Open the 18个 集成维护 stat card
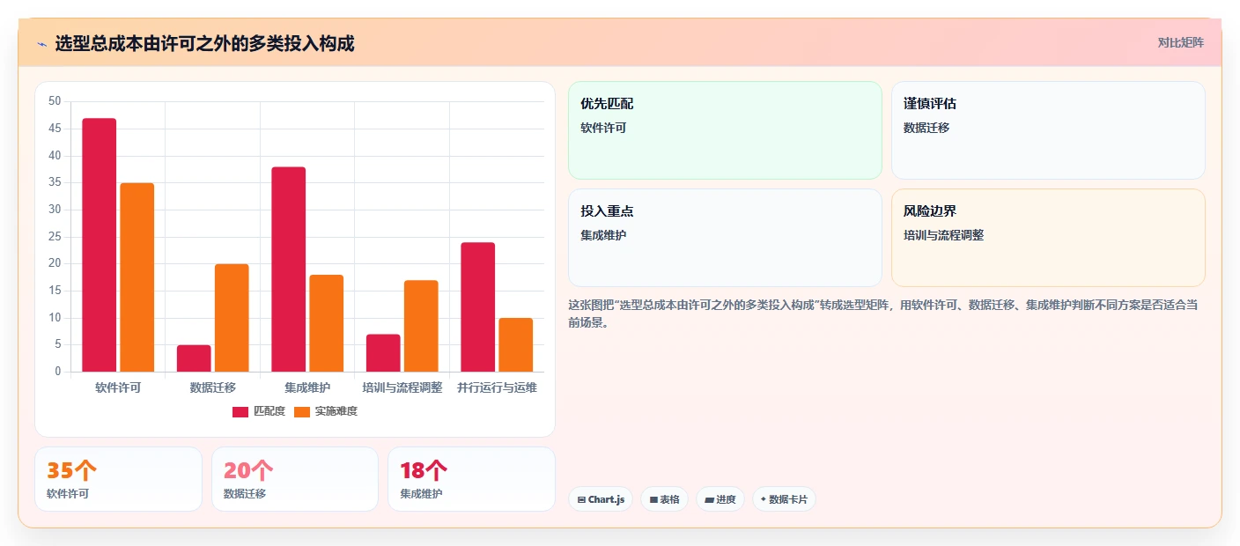Viewport: 1240px width, 546px height. 471,479
